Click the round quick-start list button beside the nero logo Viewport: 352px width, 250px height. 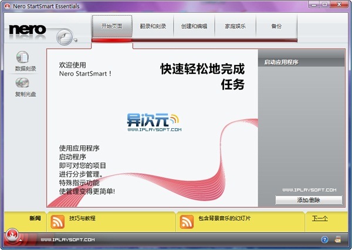[x=65, y=37]
